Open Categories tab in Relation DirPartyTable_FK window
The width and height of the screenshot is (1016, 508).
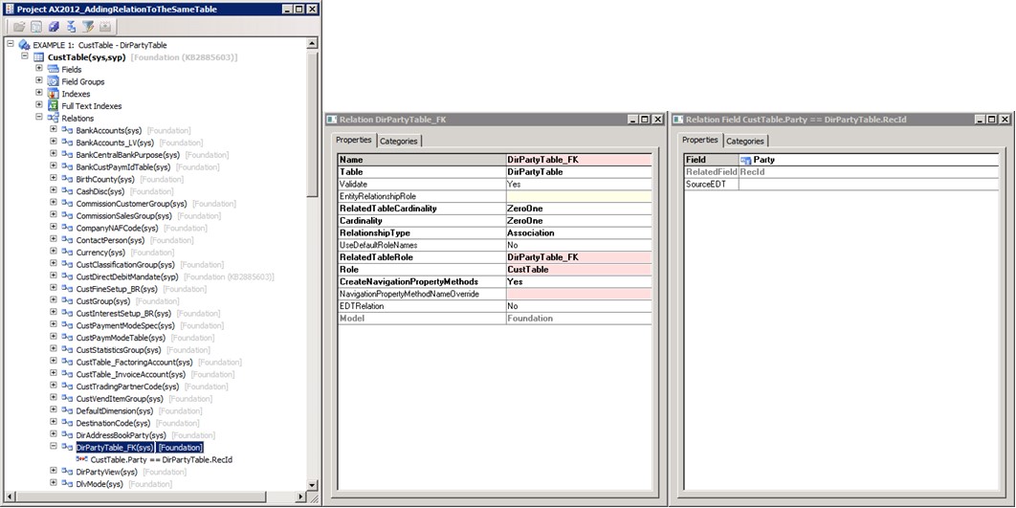tap(399, 141)
